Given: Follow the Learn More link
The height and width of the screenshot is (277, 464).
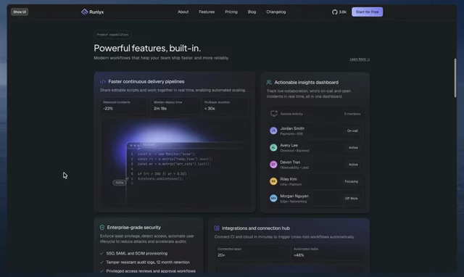Looking at the screenshot, I should click(360, 59).
